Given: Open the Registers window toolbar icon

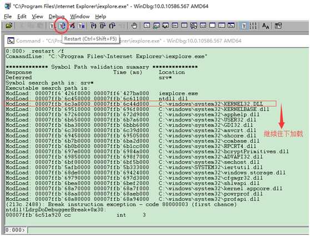Looking at the screenshot, I should 175,26.
